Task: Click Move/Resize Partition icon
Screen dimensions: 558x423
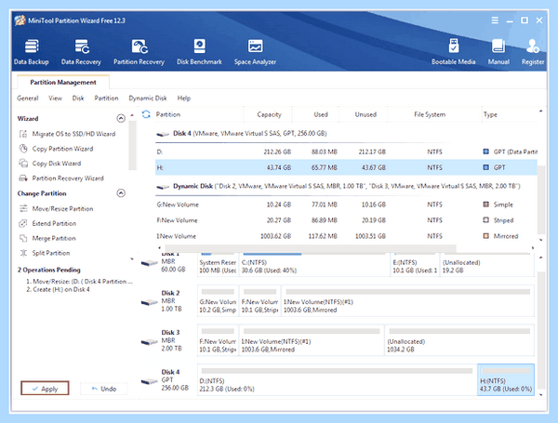Action: (23, 208)
